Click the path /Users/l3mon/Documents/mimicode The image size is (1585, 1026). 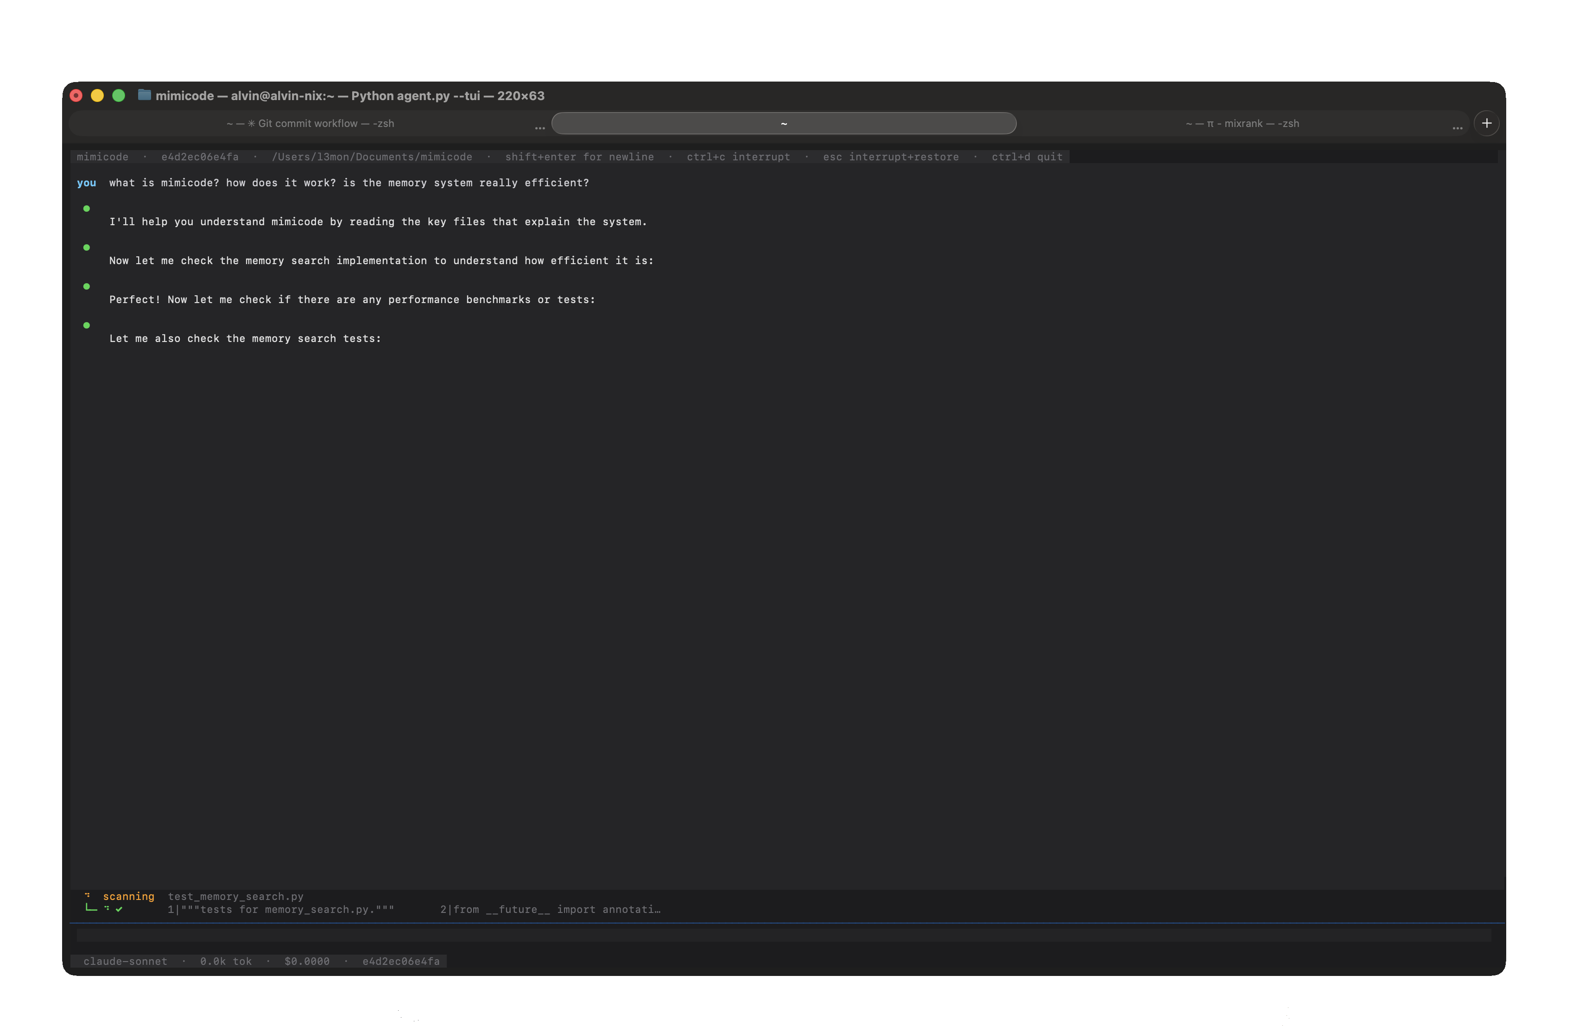(372, 157)
